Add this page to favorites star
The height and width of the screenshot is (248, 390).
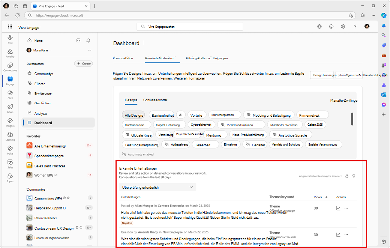(351, 15)
